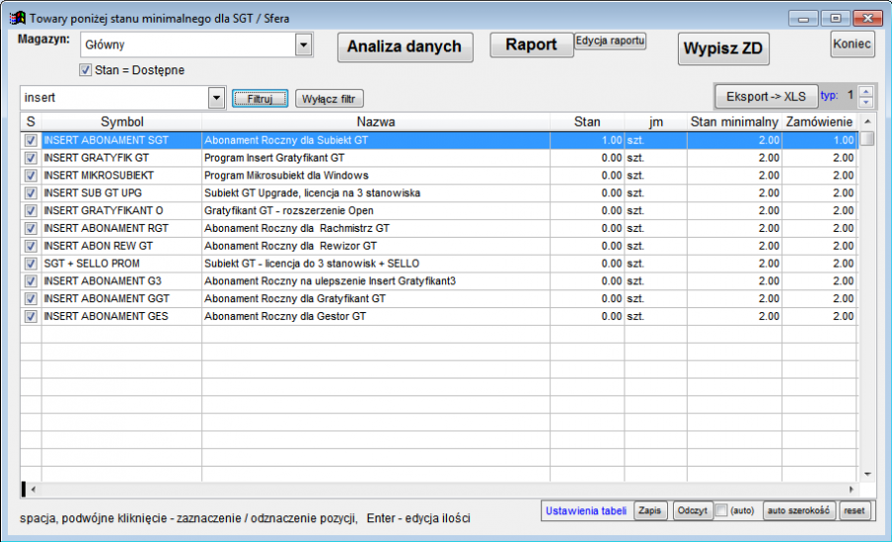
Task: Click the horizontal scrollbar right arrow
Action: point(851,489)
